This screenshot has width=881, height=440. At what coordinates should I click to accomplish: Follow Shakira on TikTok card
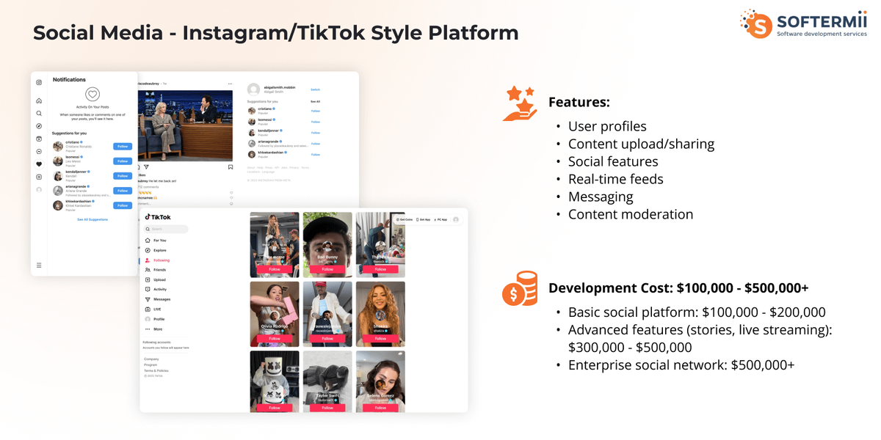pos(380,339)
